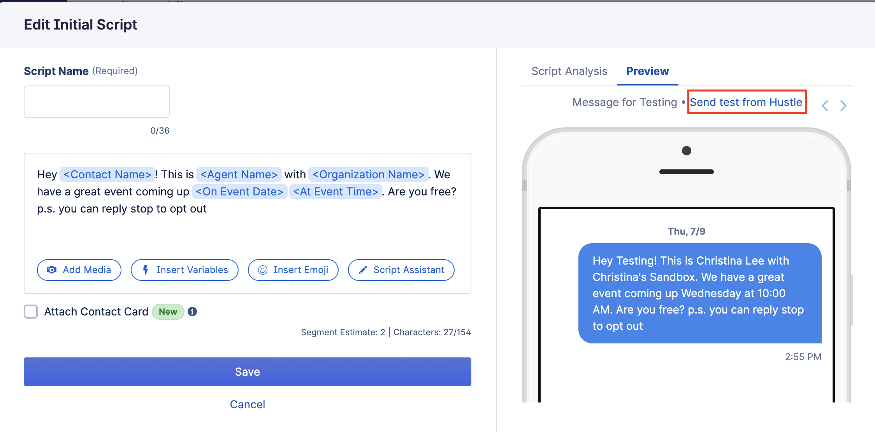Select the <At Event Time> variable chip
Image resolution: width=875 pixels, height=432 pixels.
[x=336, y=192]
